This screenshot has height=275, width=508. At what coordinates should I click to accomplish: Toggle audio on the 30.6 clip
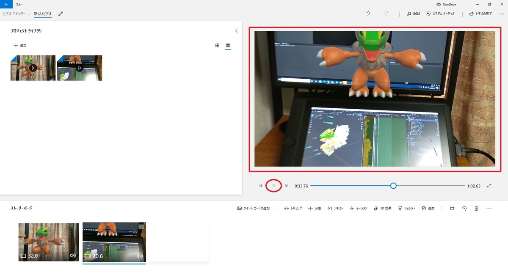click(x=140, y=256)
